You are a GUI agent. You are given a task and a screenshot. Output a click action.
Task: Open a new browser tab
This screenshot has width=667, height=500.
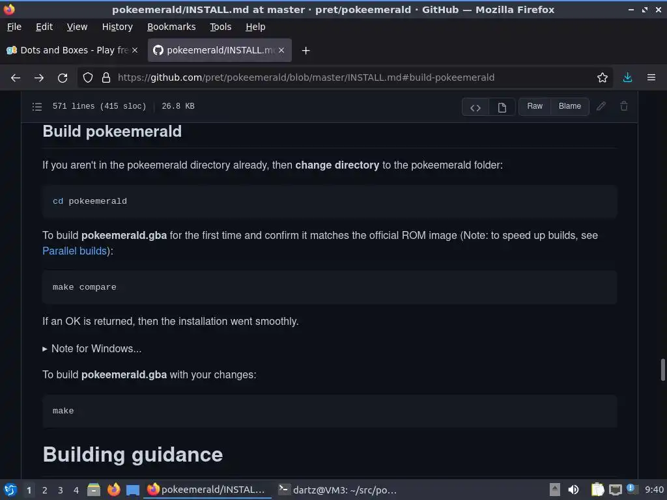305,51
